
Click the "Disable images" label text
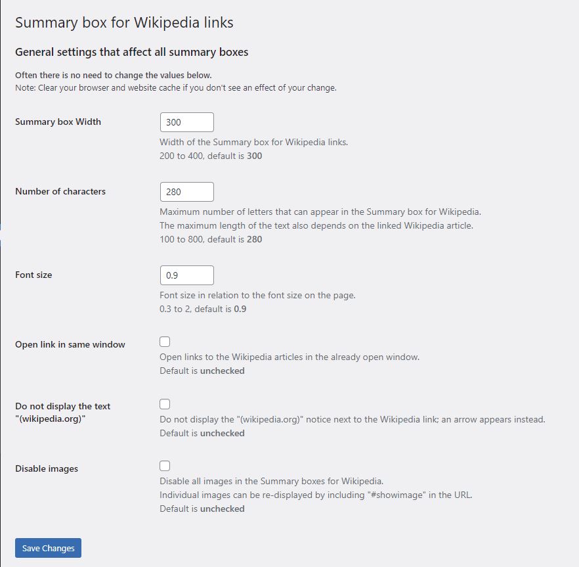(x=46, y=468)
